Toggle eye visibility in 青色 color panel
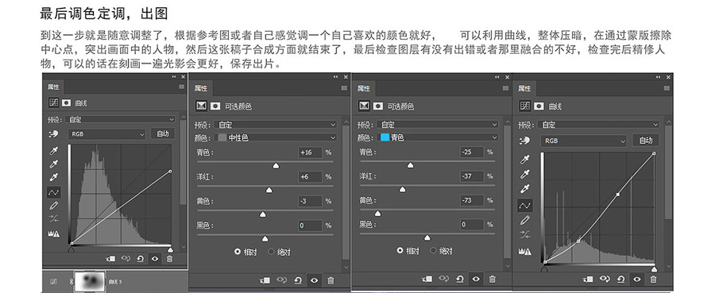 tap(476, 279)
